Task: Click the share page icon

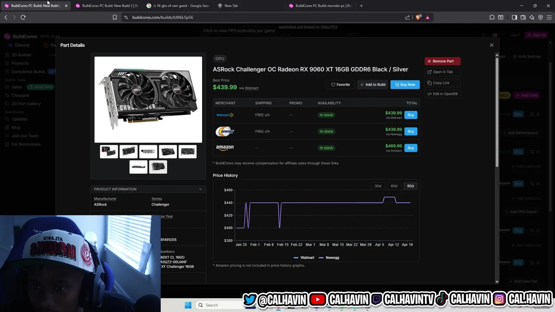Action: click(408, 17)
